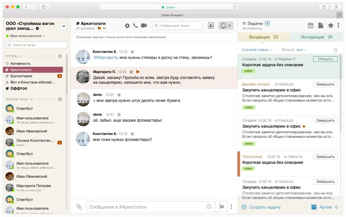Open group settings gear in chat header
Viewport: 346px width, 217px height.
(127, 26)
